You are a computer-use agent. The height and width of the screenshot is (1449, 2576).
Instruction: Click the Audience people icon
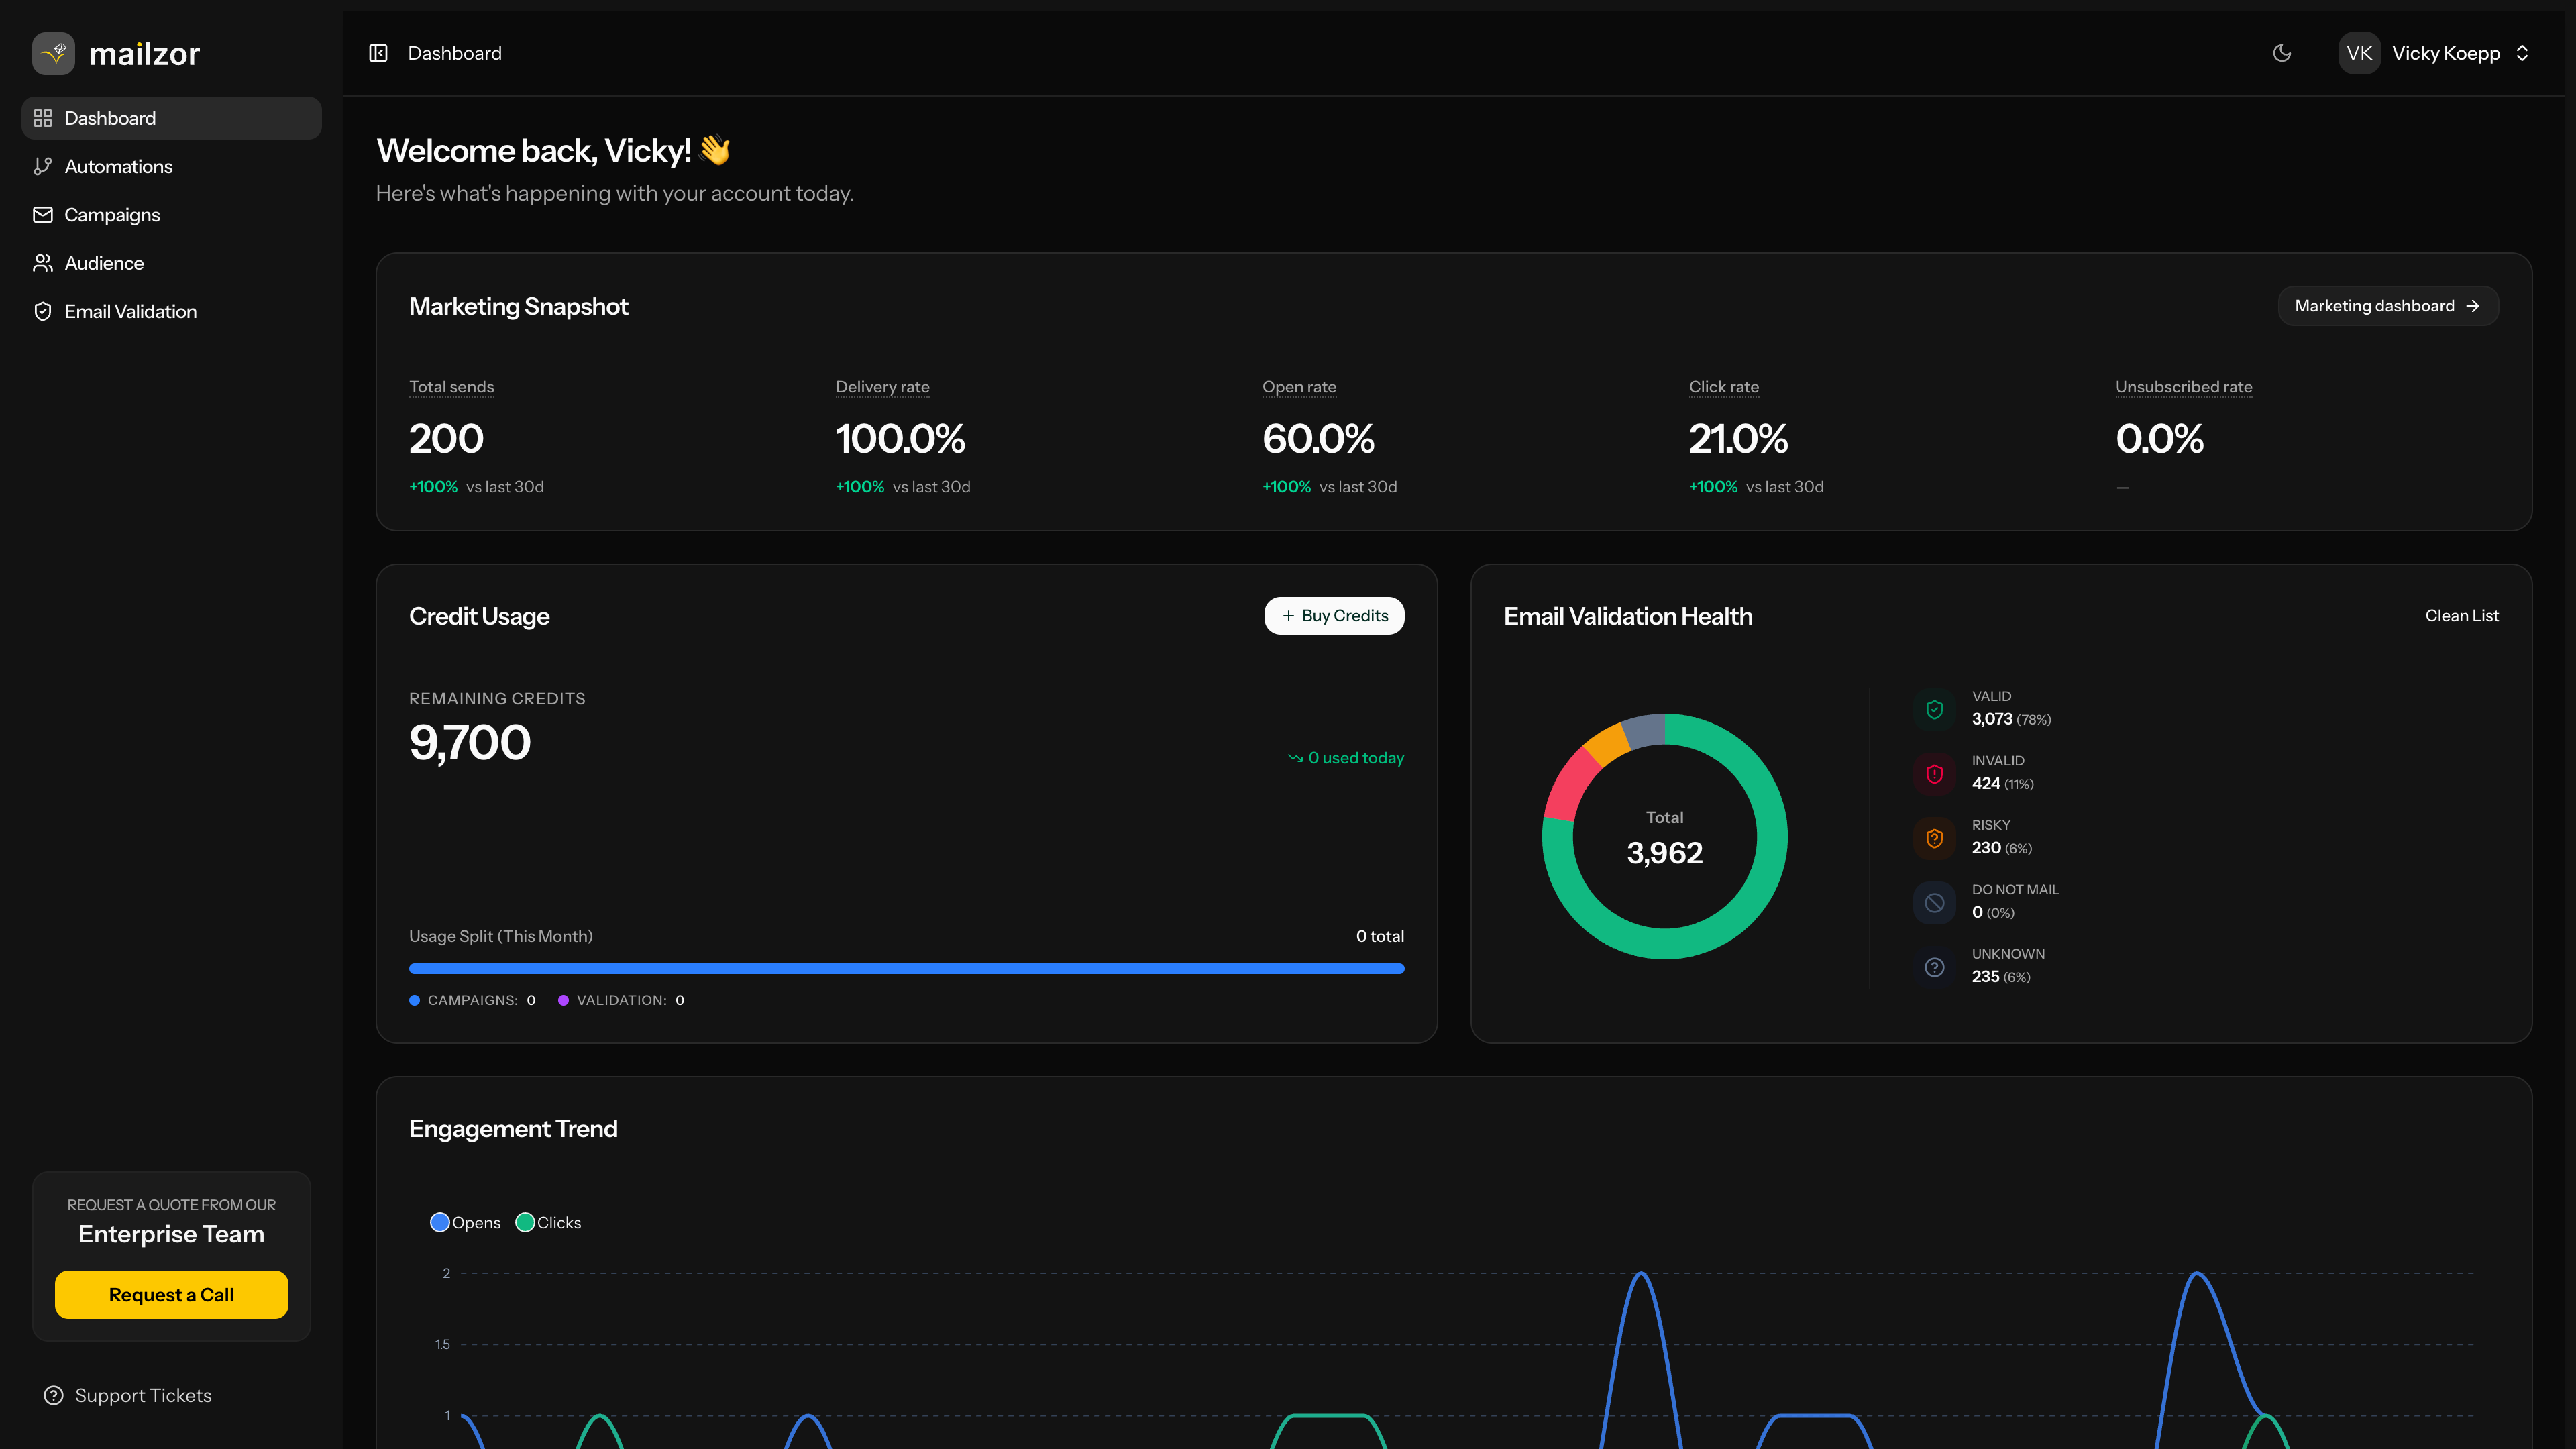click(x=43, y=263)
